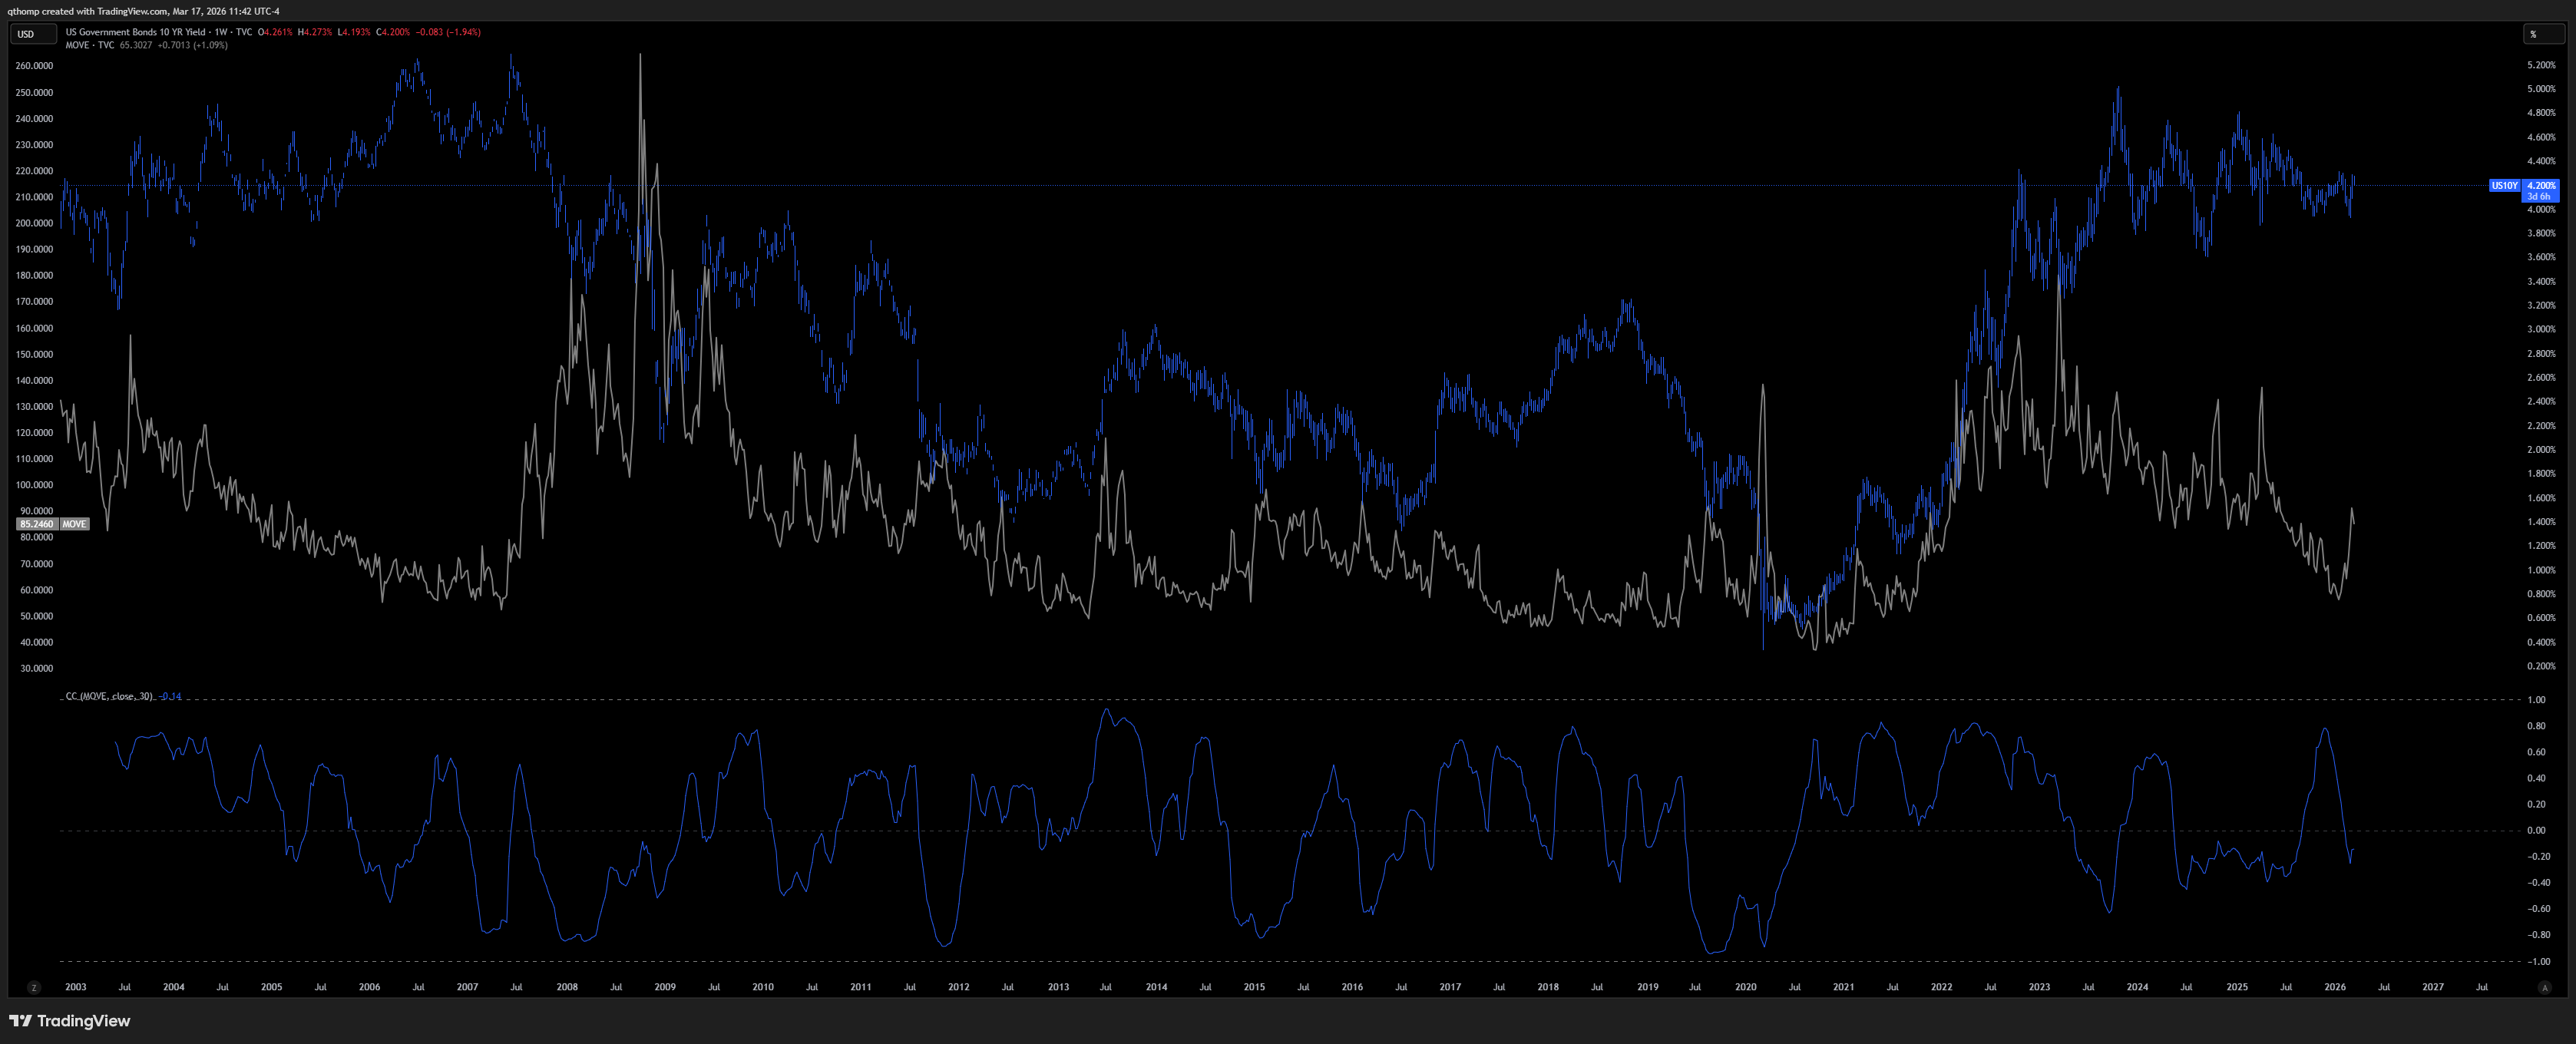
Task: Click 1.00 on correlation pane scale
Action: point(2536,700)
